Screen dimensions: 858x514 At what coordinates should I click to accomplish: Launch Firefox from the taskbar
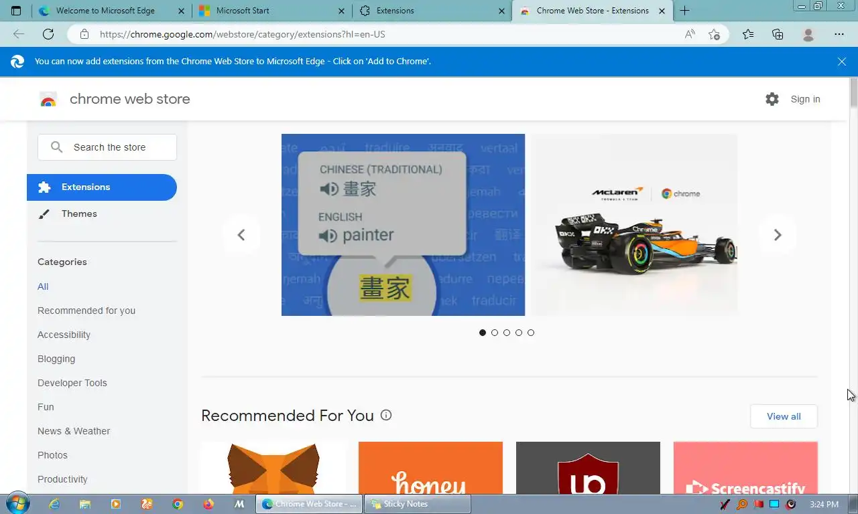(208, 504)
